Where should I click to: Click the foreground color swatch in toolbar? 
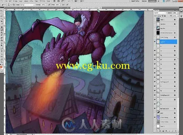[1, 67]
